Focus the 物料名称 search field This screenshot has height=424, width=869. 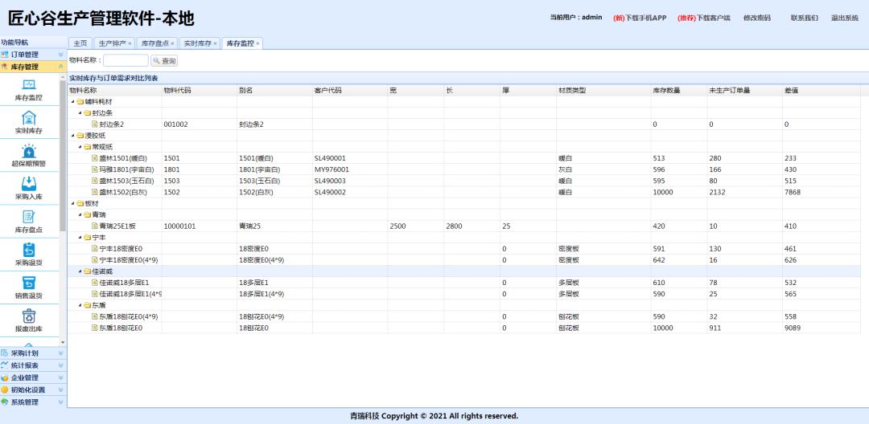tap(126, 60)
